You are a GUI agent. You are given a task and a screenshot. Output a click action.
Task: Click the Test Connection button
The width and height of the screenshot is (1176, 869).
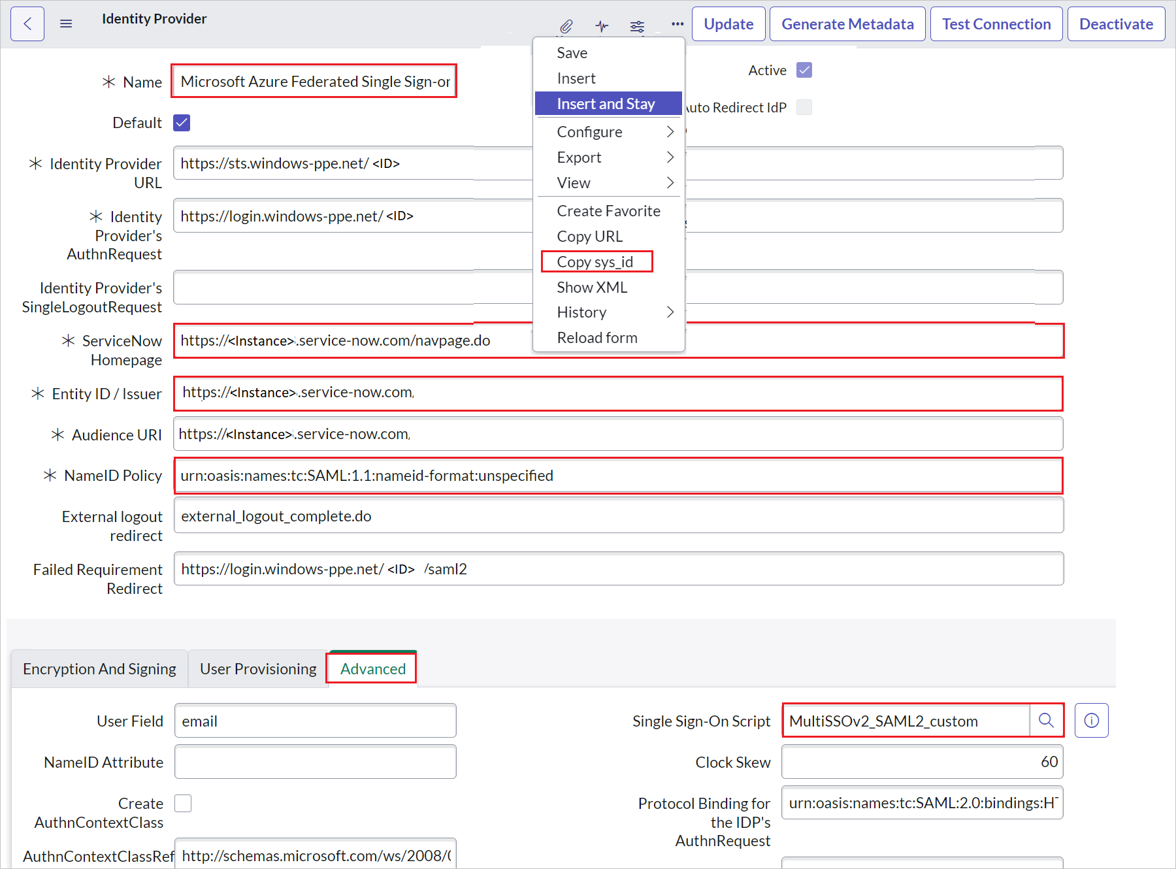(x=996, y=24)
